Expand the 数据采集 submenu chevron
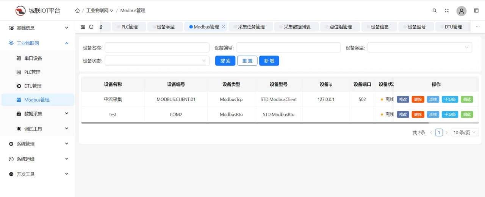This screenshot has height=197, width=485. tap(67, 113)
